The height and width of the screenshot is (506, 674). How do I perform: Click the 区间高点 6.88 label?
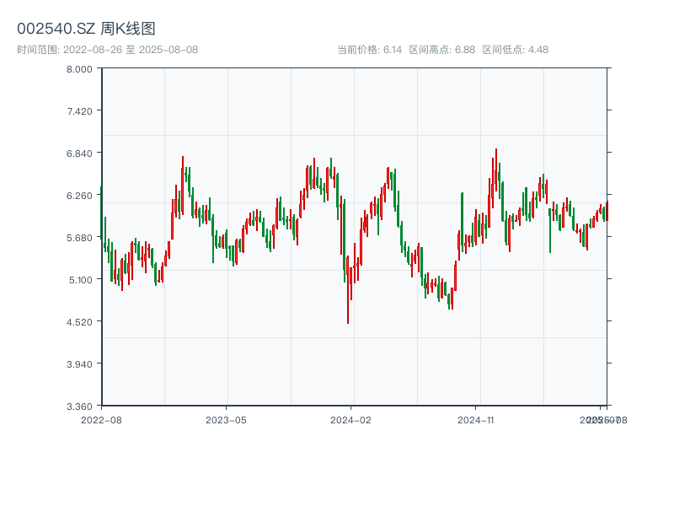[x=441, y=50]
